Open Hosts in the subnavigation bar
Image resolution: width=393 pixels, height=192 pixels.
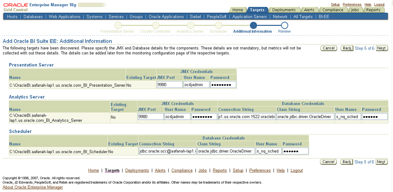tap(12, 17)
